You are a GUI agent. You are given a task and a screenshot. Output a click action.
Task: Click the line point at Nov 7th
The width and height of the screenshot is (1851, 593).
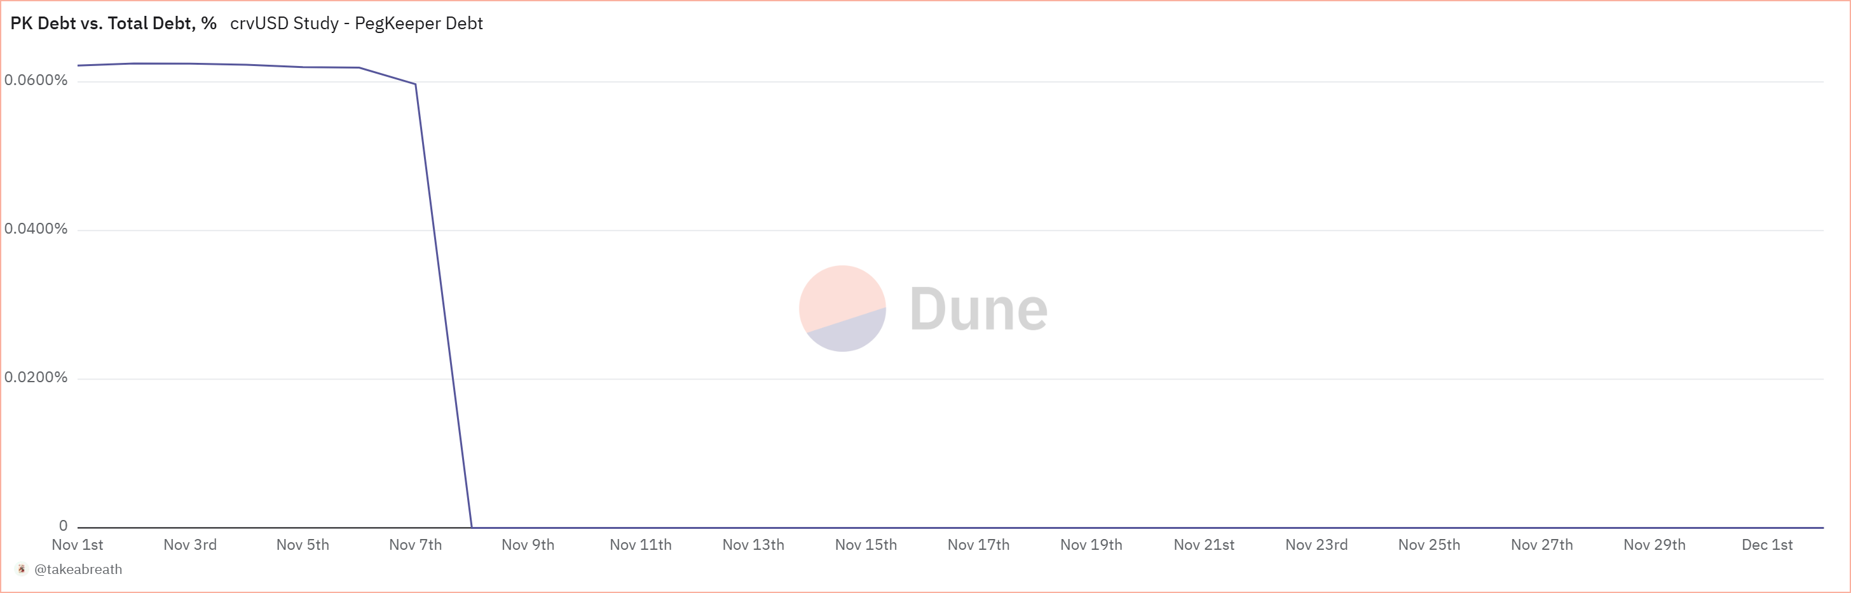[x=415, y=84]
